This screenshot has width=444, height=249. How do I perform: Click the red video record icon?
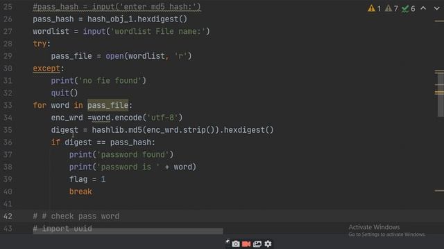[246, 243]
